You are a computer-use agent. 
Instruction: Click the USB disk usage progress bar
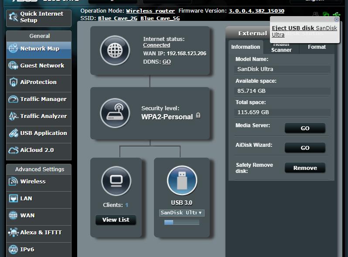(x=182, y=223)
